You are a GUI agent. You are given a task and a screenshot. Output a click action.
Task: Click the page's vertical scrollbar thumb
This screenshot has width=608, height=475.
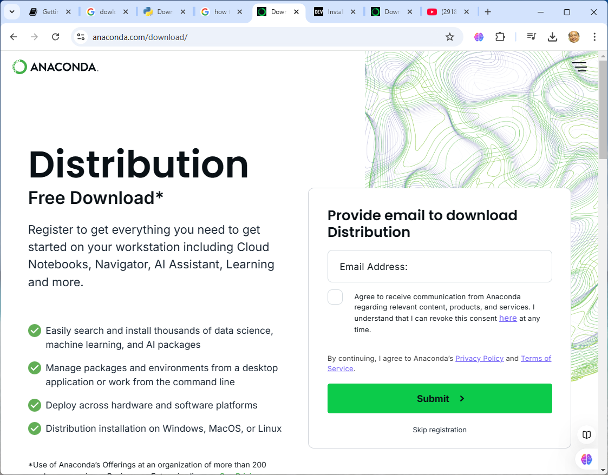(x=603, y=109)
